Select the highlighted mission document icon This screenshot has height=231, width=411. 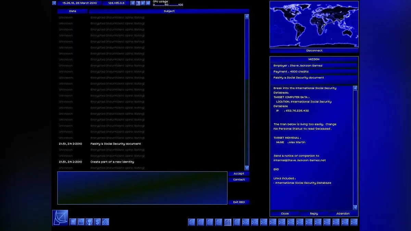pos(228,222)
